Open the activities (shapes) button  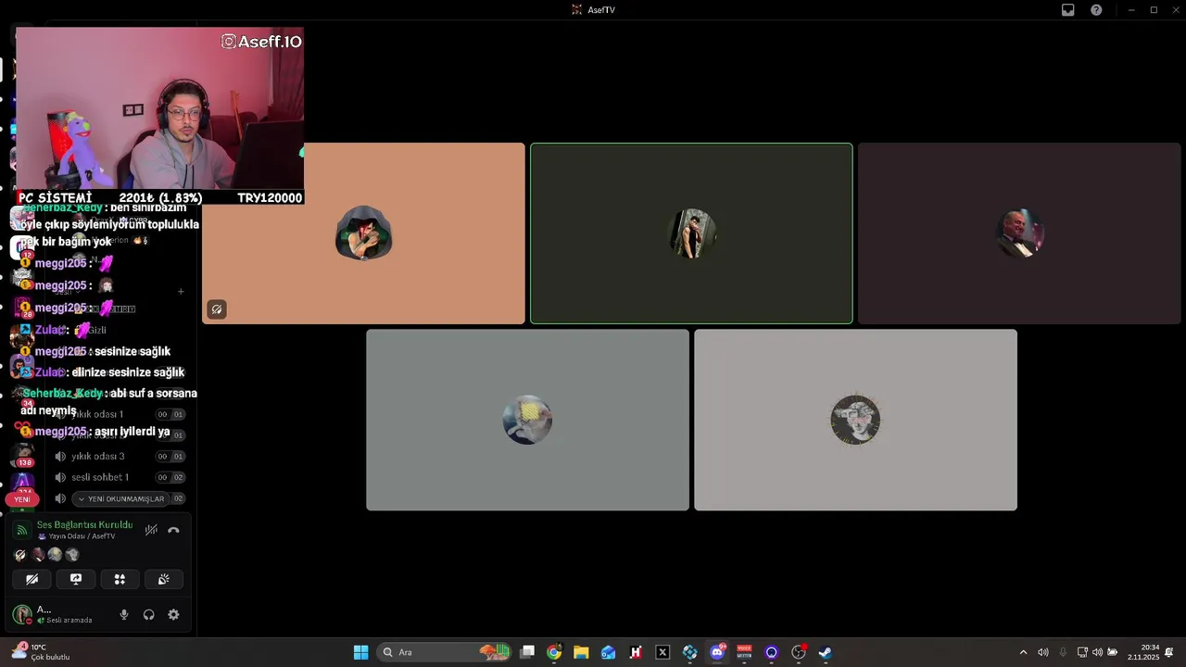[x=120, y=579]
